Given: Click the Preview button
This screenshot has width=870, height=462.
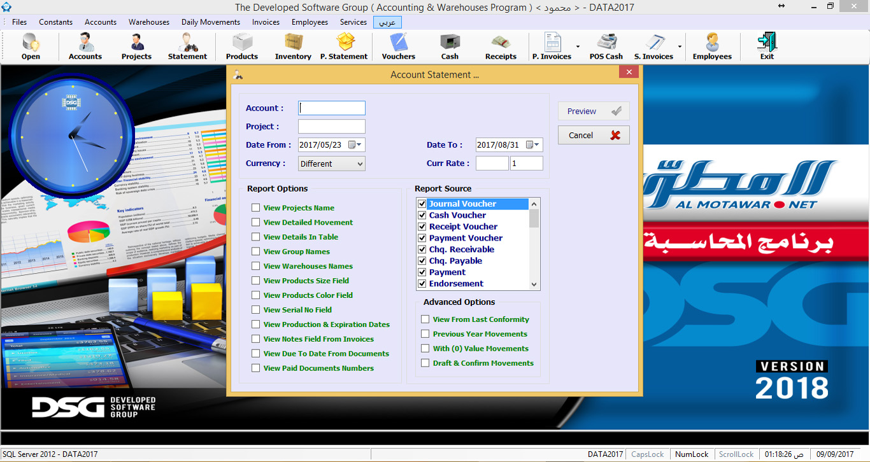Looking at the screenshot, I should click(594, 111).
